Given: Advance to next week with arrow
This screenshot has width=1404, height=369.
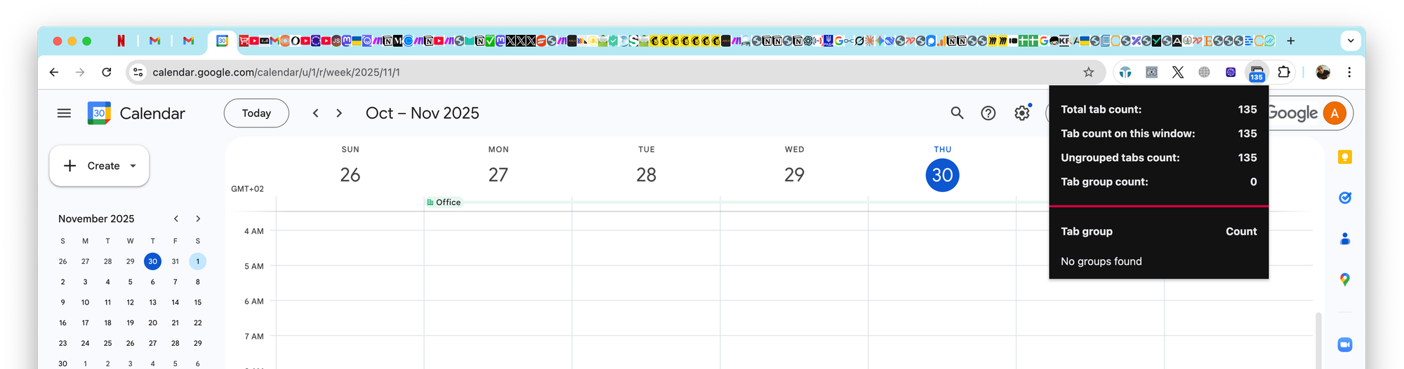Looking at the screenshot, I should pos(339,113).
